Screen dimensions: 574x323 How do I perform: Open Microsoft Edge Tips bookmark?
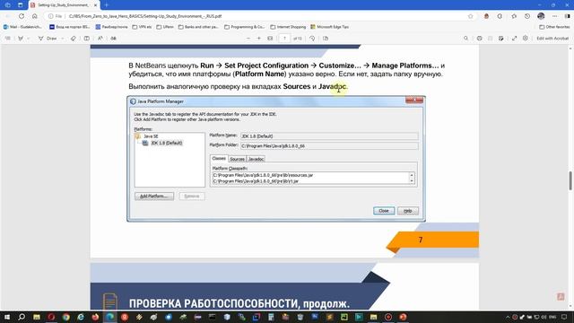click(x=329, y=27)
